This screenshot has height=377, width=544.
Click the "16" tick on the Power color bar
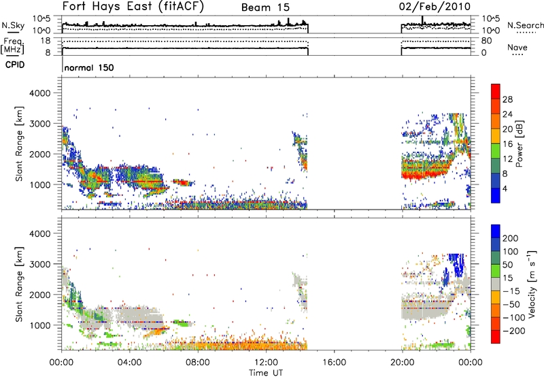(x=507, y=144)
